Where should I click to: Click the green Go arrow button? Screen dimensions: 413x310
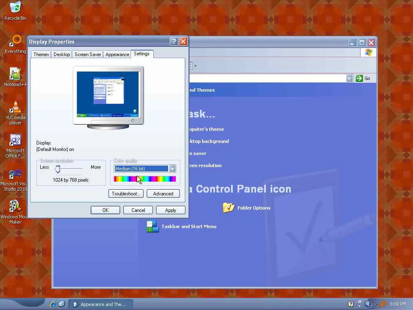(x=359, y=78)
